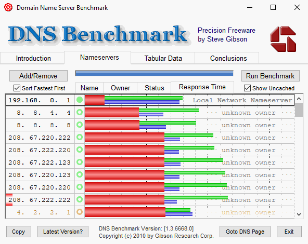
Task: Select the Owner sub-tab
Action: (120, 88)
